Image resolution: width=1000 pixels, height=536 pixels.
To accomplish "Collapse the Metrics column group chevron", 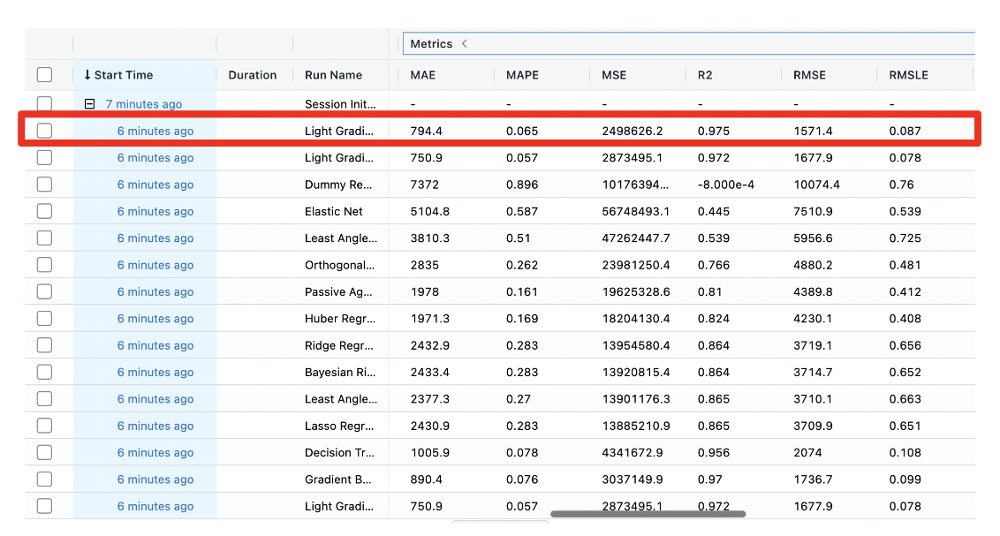I will click(x=465, y=43).
